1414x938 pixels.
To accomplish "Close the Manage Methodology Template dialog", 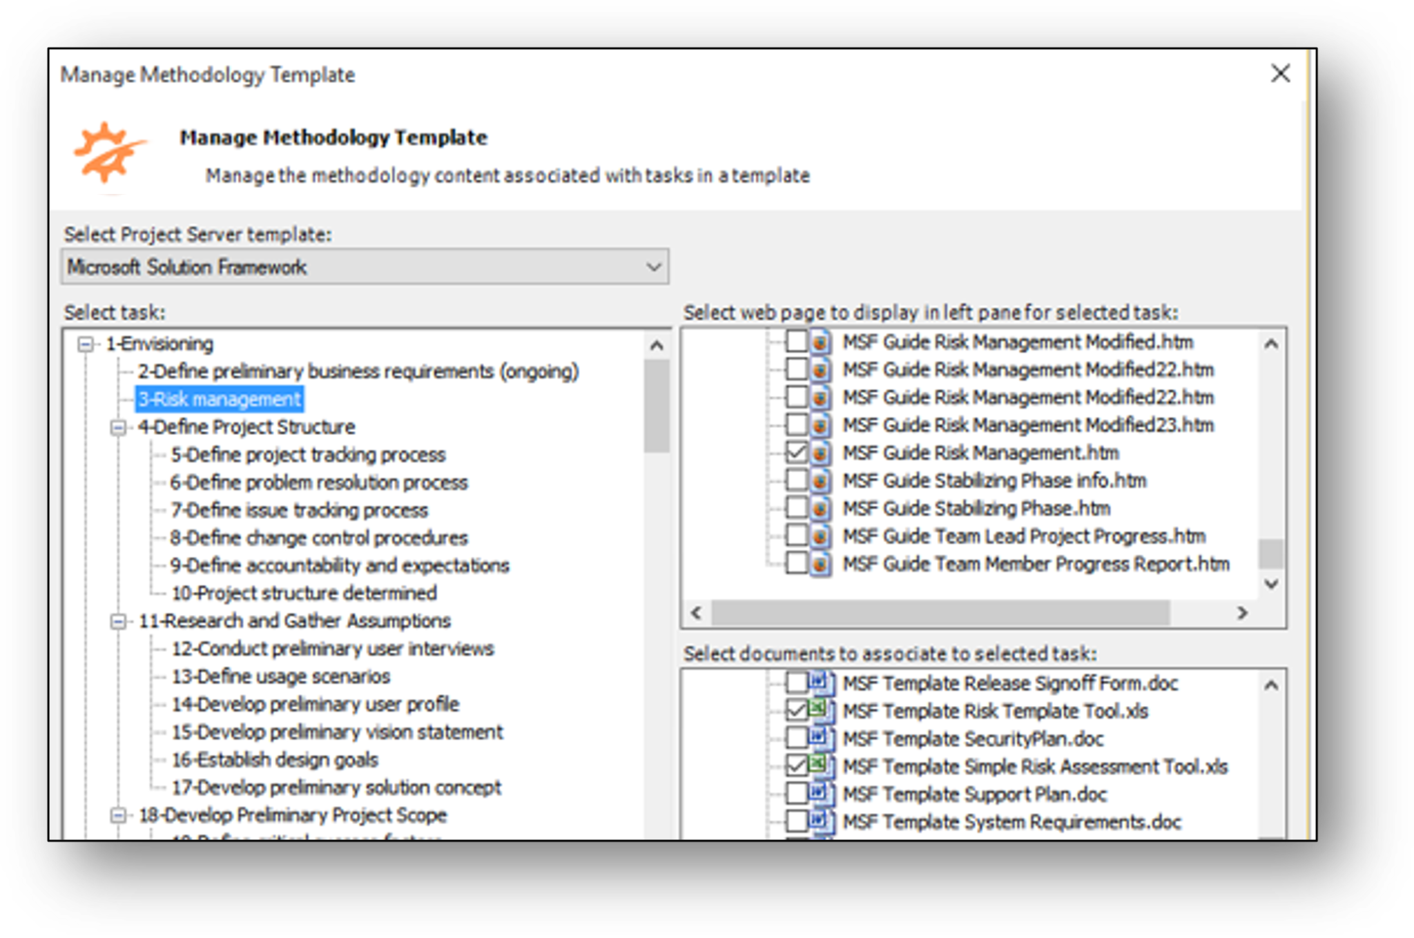I will [x=1280, y=73].
